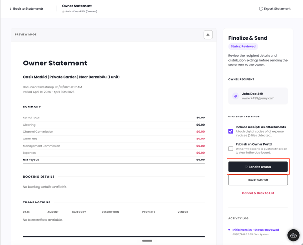Image resolution: width=303 pixels, height=245 pixels.
Task: Click No transactions available text
Action: click(x=43, y=220)
